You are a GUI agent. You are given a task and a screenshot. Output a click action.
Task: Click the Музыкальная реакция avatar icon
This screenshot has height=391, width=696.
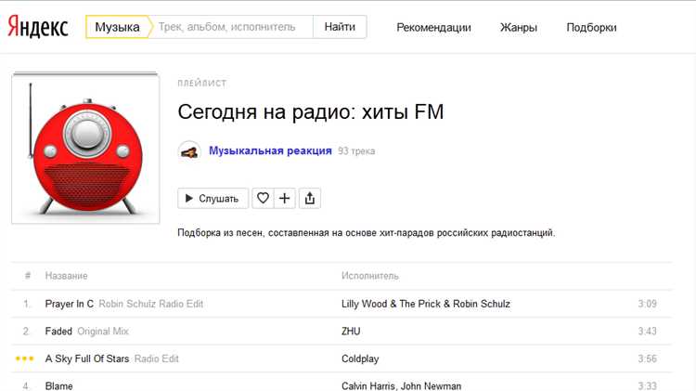189,150
